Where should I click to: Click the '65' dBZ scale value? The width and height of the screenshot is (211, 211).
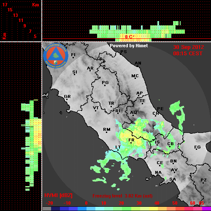tap(201, 203)
